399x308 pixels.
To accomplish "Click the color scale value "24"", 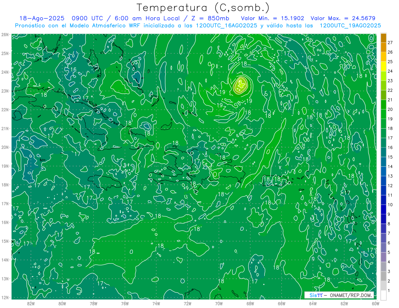I will 390,71.
